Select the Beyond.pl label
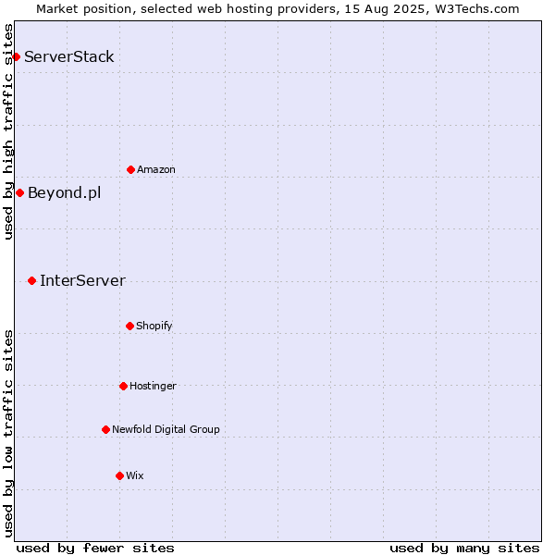 click(65, 193)
